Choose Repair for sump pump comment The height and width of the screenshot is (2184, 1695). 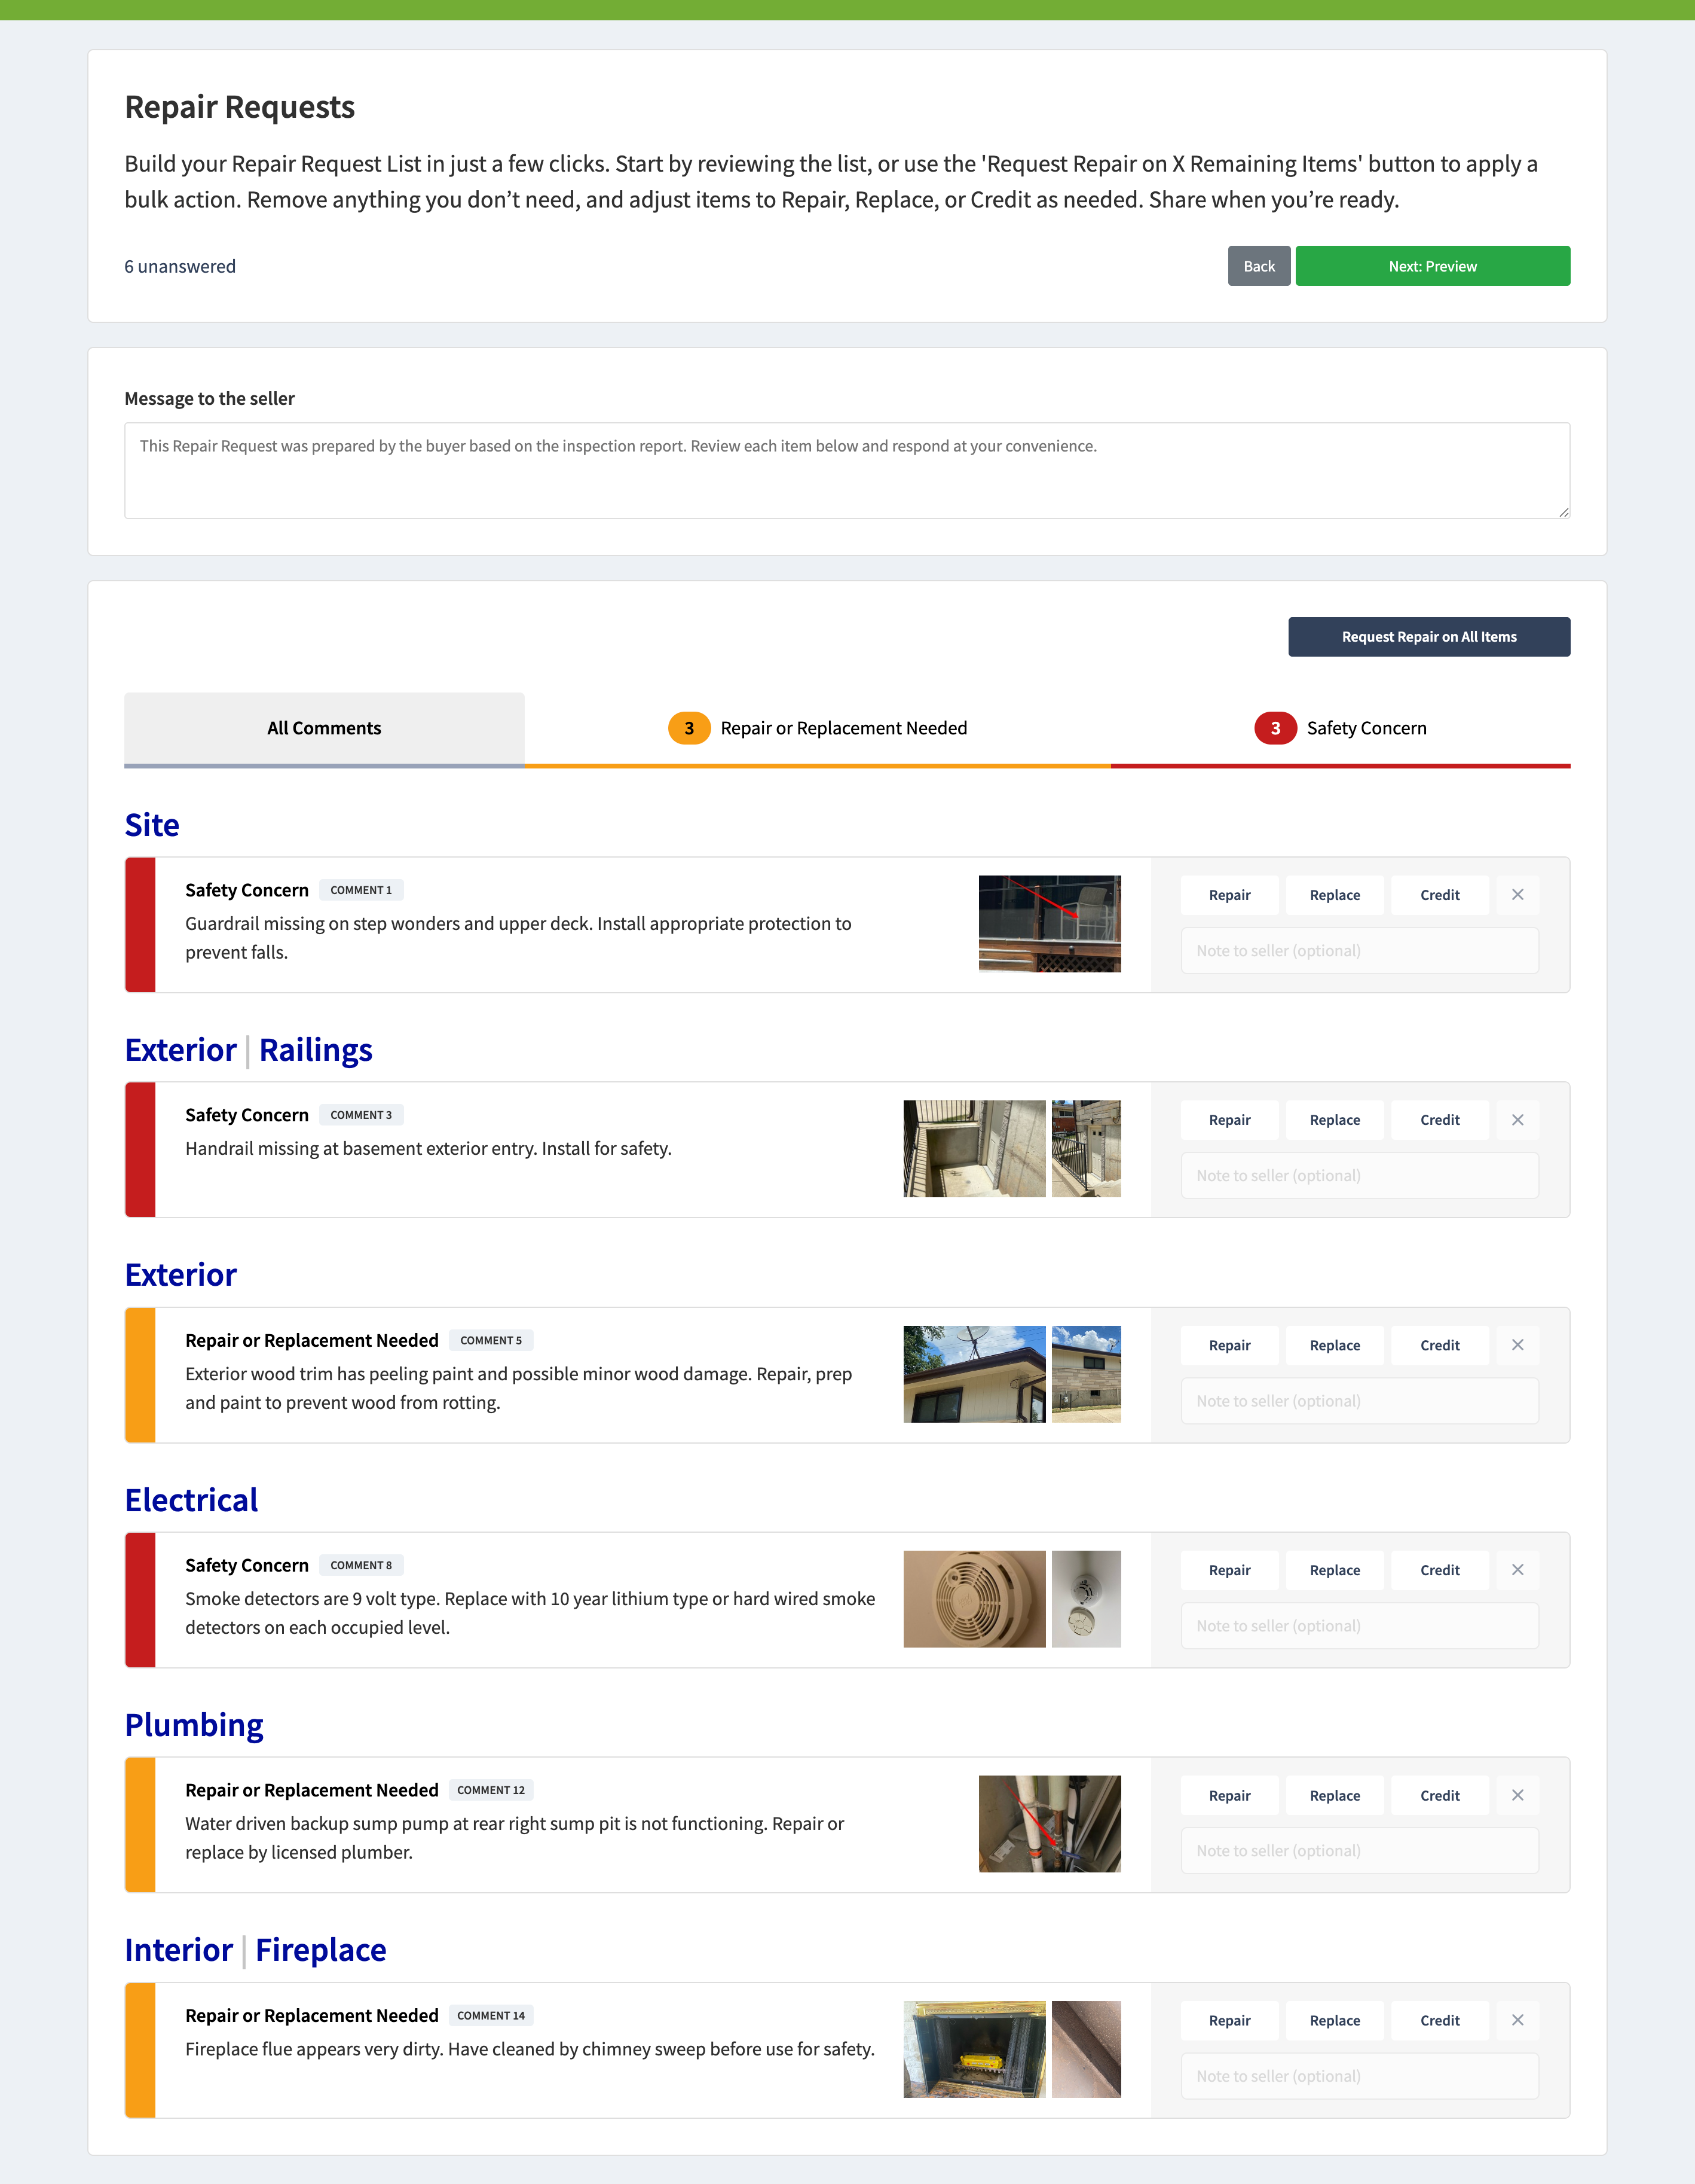pyautogui.click(x=1229, y=1795)
